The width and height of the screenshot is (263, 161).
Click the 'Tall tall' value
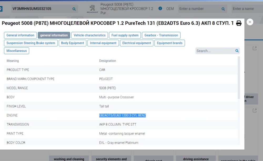point(104,106)
